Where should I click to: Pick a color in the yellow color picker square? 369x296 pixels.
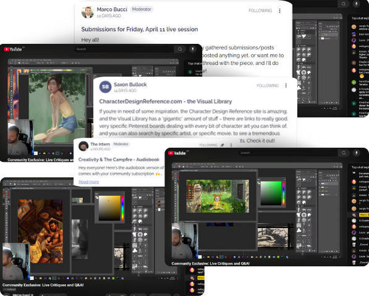[109, 208]
